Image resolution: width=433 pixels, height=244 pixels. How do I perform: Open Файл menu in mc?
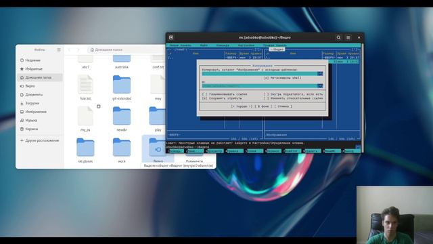[204, 45]
